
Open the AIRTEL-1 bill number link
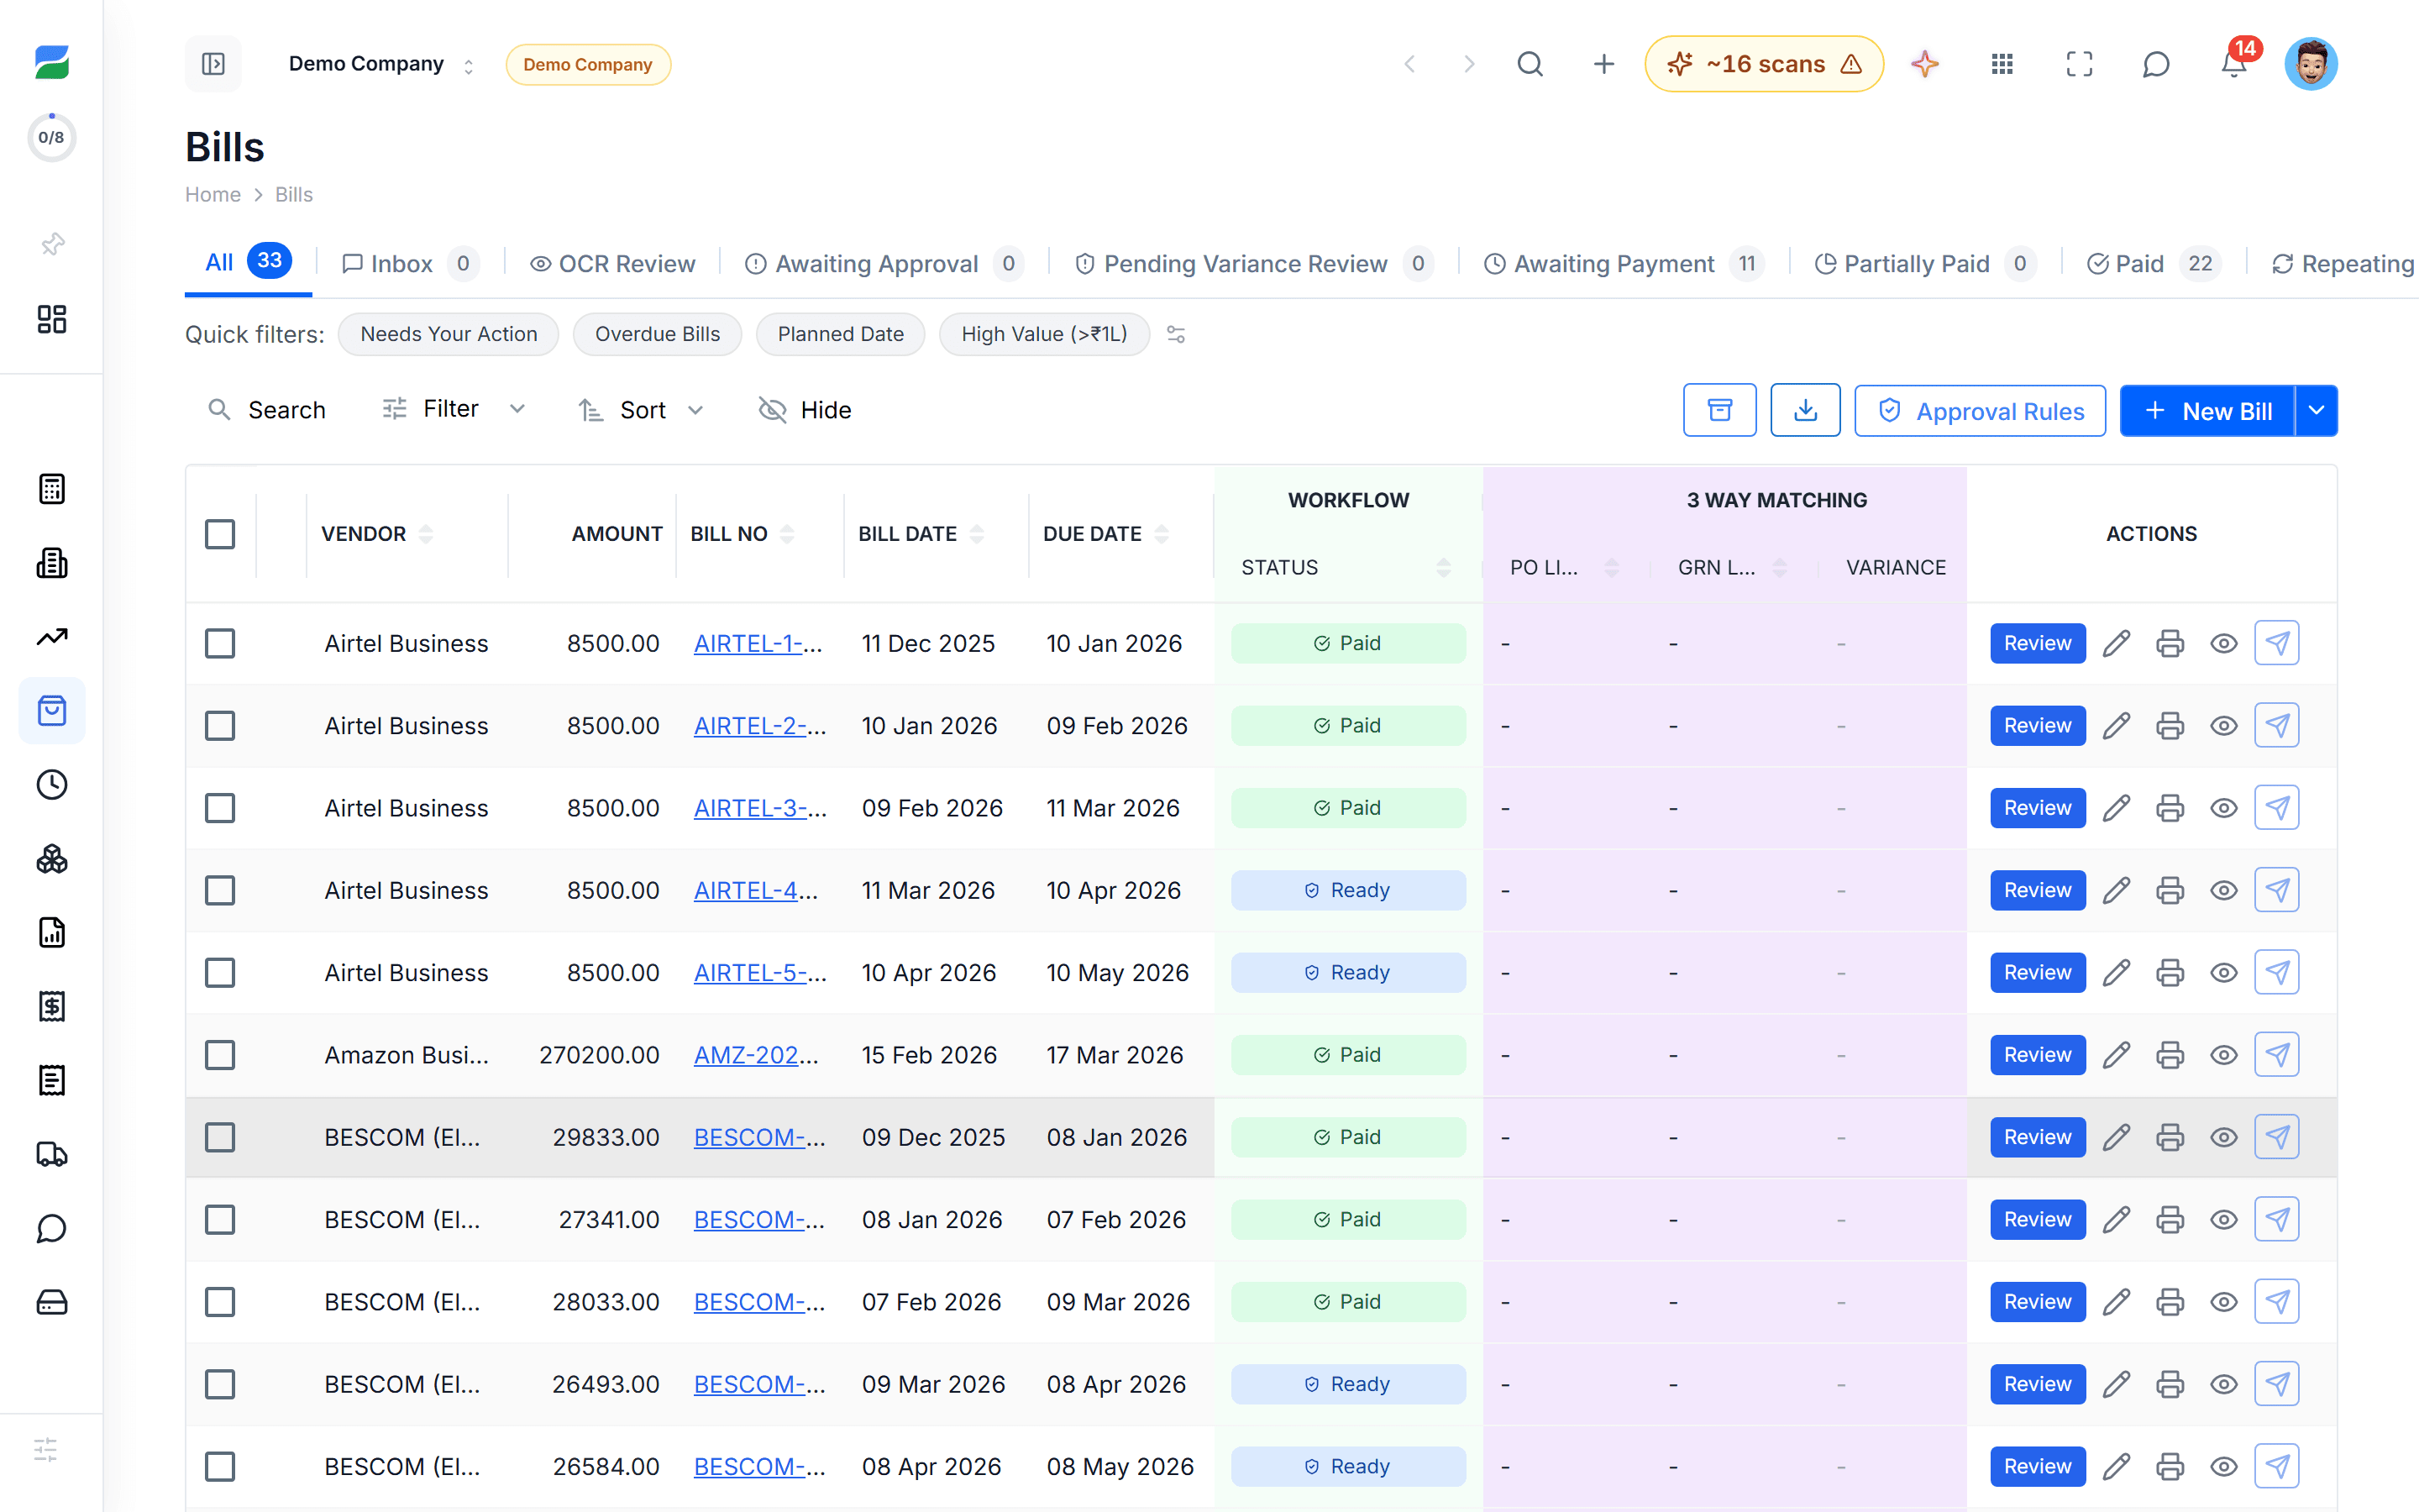(x=758, y=643)
